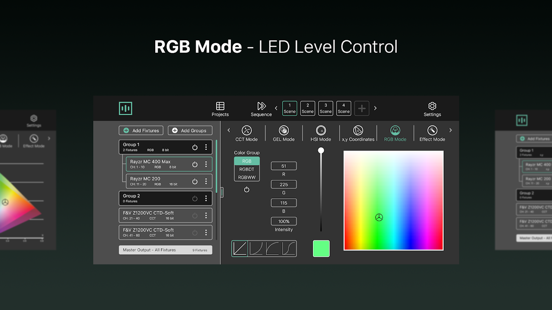Toggle power for Group 1
The height and width of the screenshot is (310, 552).
coord(195,147)
